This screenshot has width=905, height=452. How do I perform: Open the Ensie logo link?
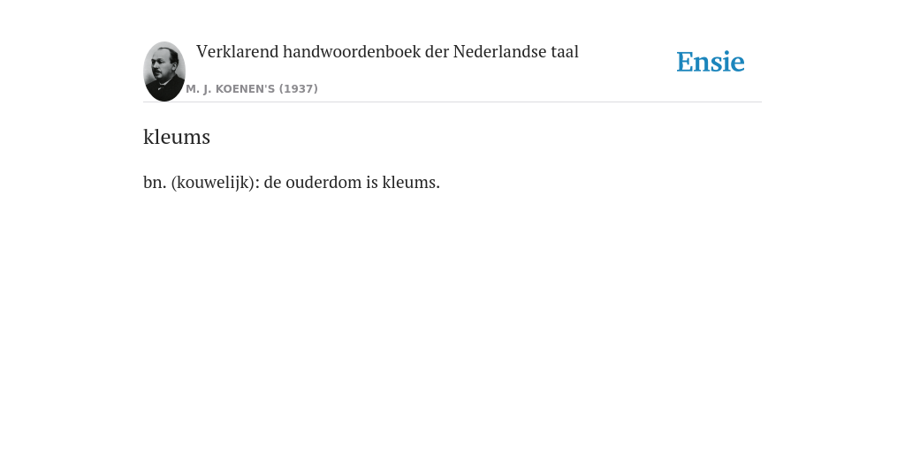coord(711,62)
